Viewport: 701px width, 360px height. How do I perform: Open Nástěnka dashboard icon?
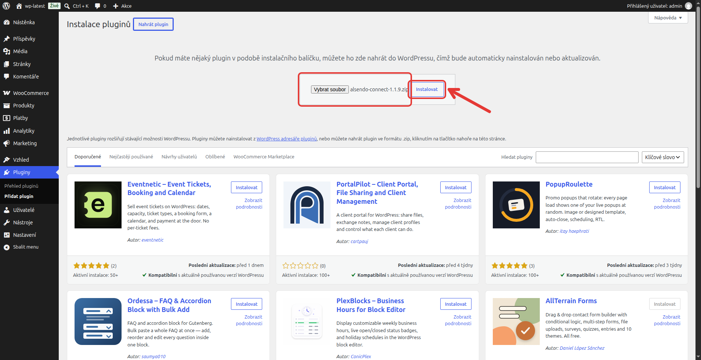7,22
